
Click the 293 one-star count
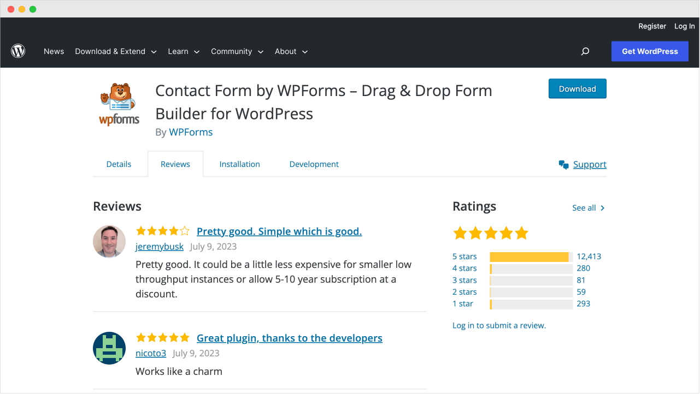coord(584,304)
